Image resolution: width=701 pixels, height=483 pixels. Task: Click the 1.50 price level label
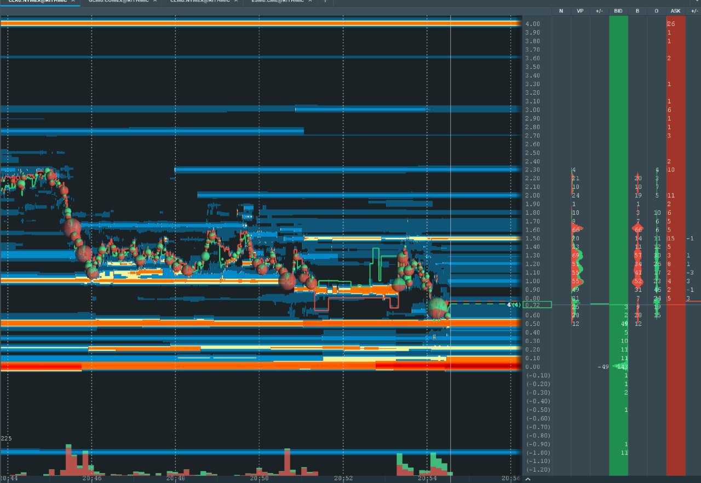pyautogui.click(x=532, y=238)
